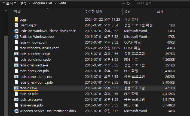This screenshot has width=190, height=116.
Task: Click the redis-server.pdb file icon
Action: coord(16,105)
